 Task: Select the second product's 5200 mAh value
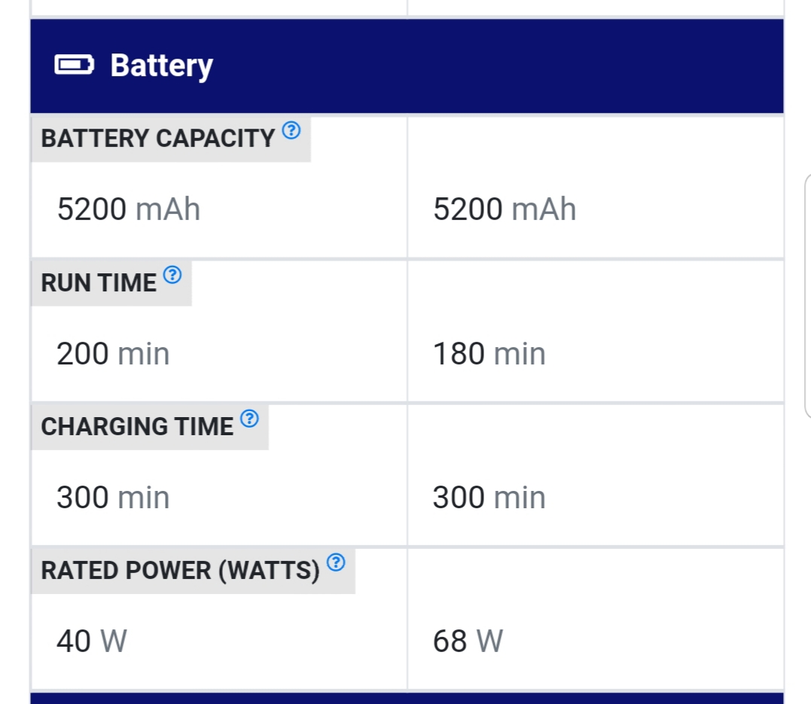click(x=505, y=209)
